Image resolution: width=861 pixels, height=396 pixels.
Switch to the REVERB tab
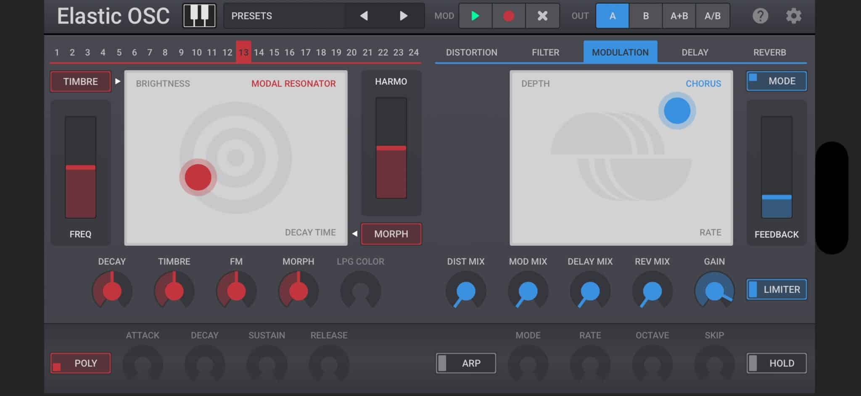point(769,52)
